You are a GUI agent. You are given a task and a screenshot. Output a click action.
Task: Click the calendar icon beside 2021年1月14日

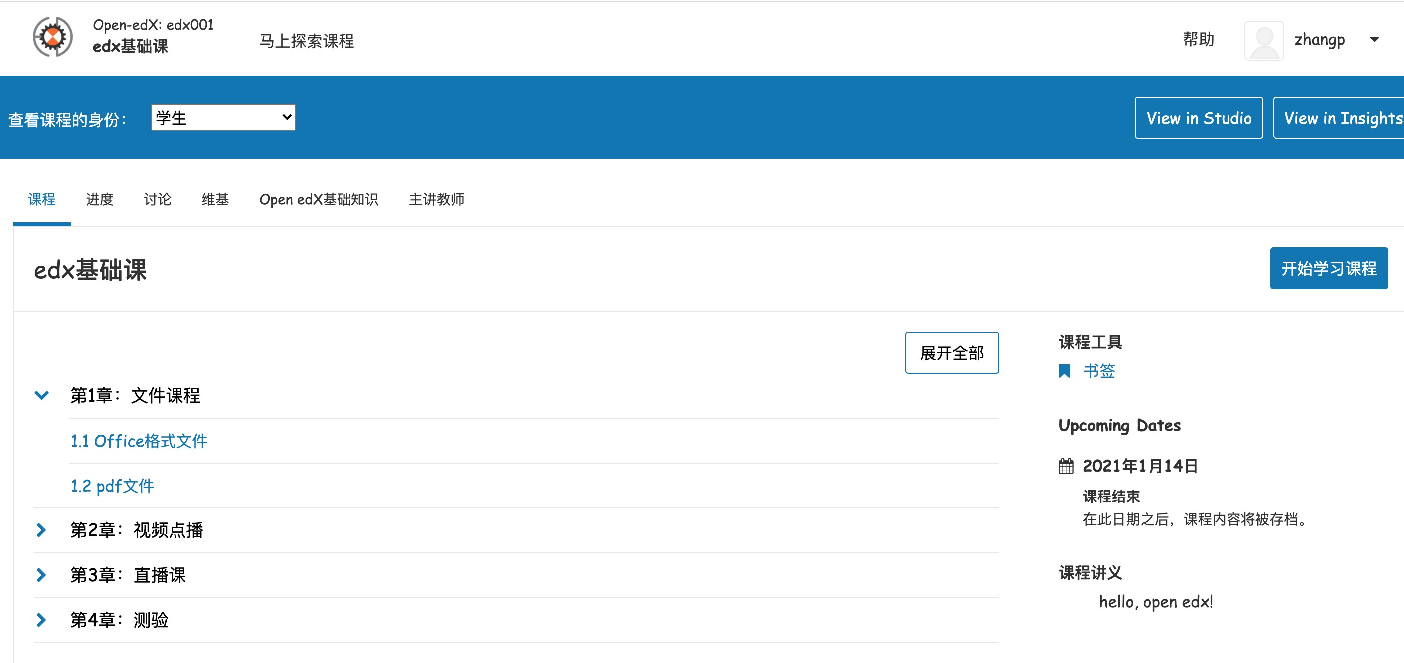pyautogui.click(x=1066, y=466)
